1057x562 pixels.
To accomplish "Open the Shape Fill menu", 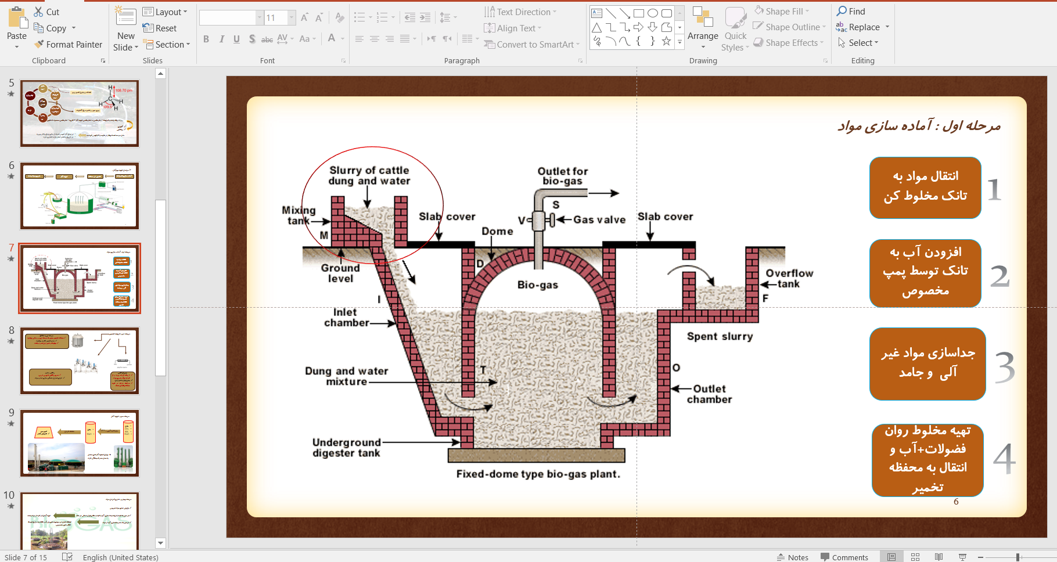I will pos(787,11).
